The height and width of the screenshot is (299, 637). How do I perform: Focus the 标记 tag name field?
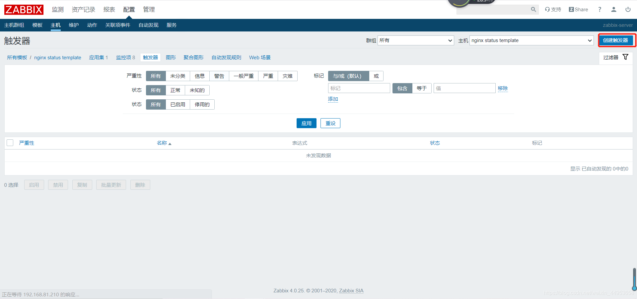pyautogui.click(x=359, y=88)
